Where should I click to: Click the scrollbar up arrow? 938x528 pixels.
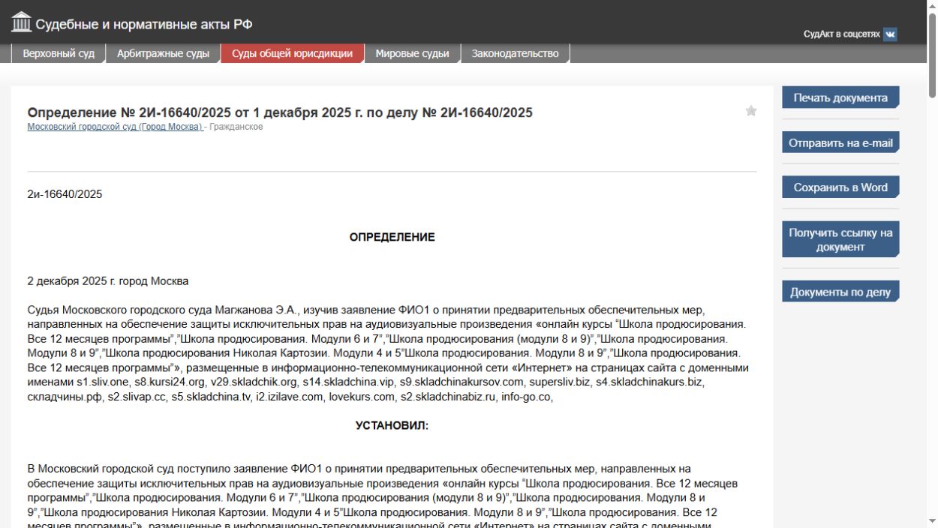click(x=932, y=5)
